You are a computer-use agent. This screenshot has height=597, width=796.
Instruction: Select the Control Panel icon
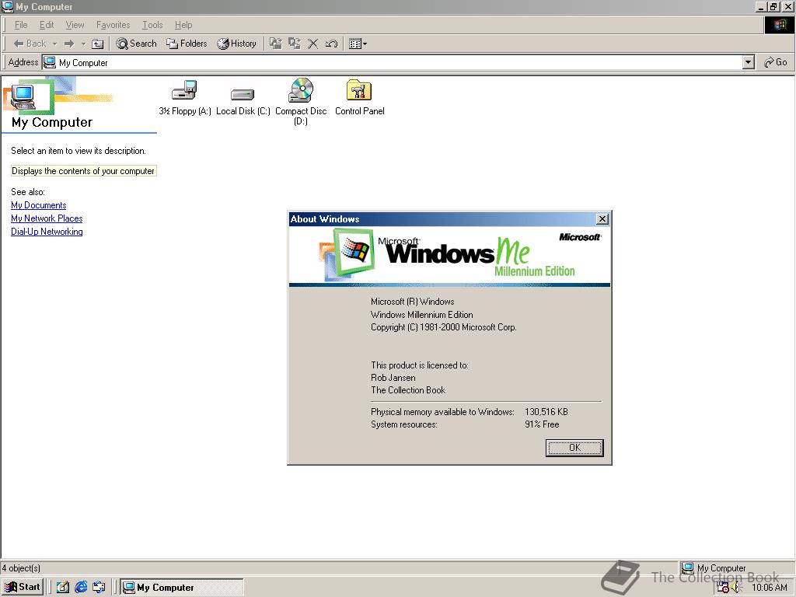coord(359,97)
